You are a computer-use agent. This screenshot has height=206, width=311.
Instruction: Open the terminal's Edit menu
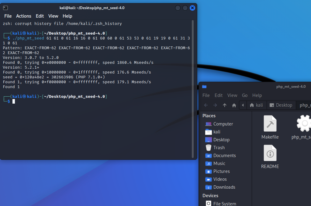(x=40, y=16)
